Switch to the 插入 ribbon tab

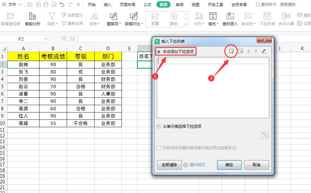pos(108,4)
